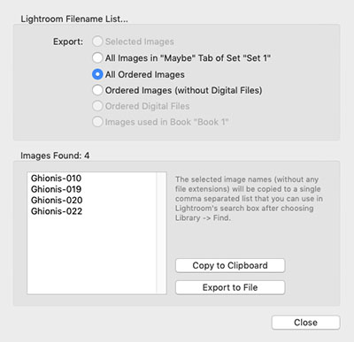
Task: Click the Copy to Clipboard button
Action: (230, 265)
